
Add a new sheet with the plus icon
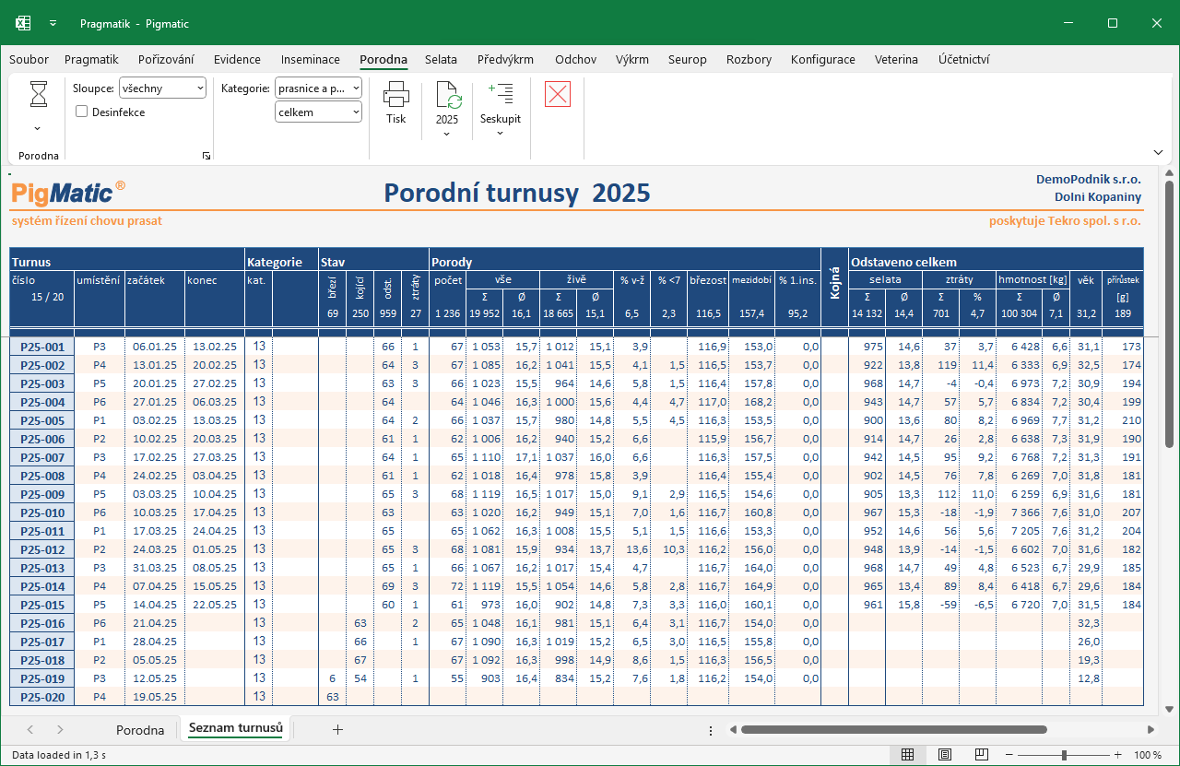click(x=337, y=729)
